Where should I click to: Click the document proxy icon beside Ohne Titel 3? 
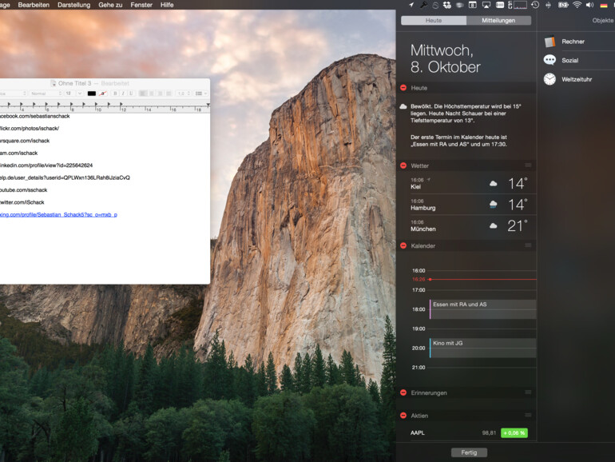point(54,83)
